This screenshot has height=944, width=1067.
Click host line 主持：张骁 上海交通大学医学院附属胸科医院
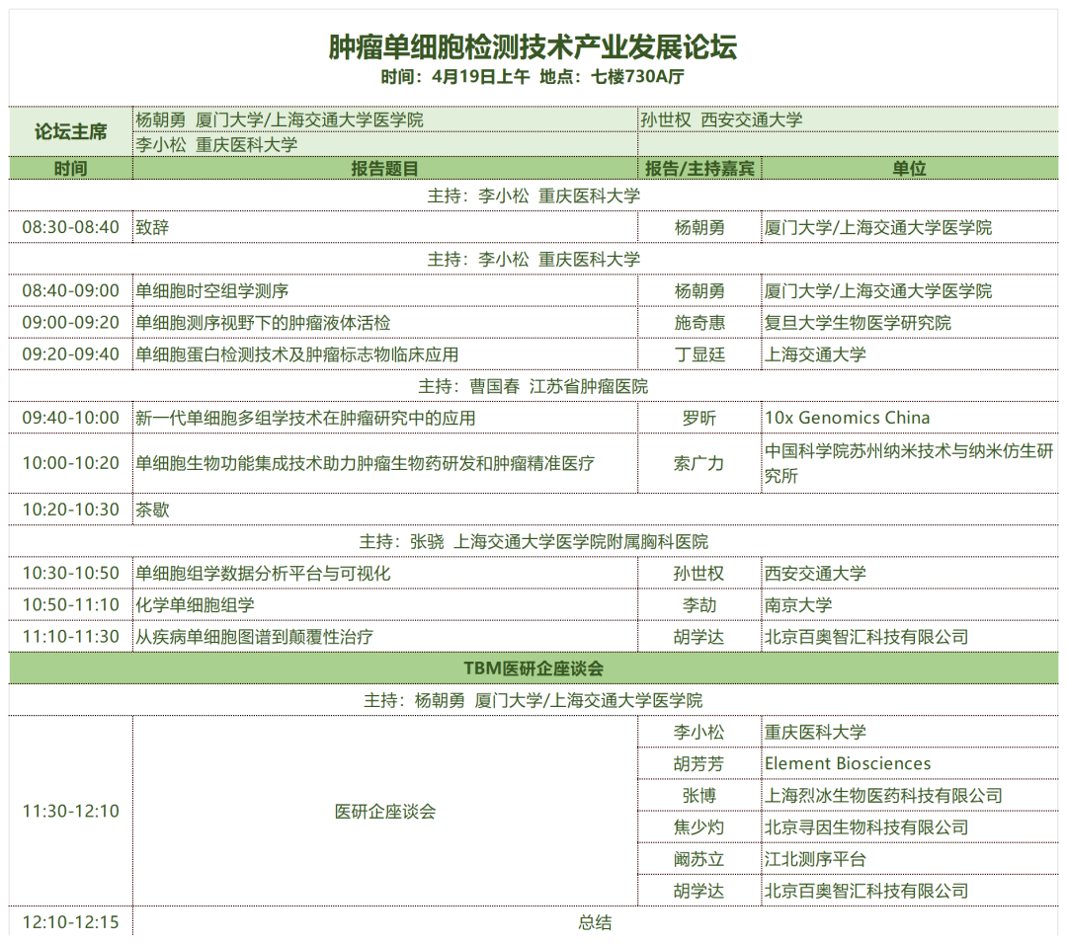[x=533, y=542]
